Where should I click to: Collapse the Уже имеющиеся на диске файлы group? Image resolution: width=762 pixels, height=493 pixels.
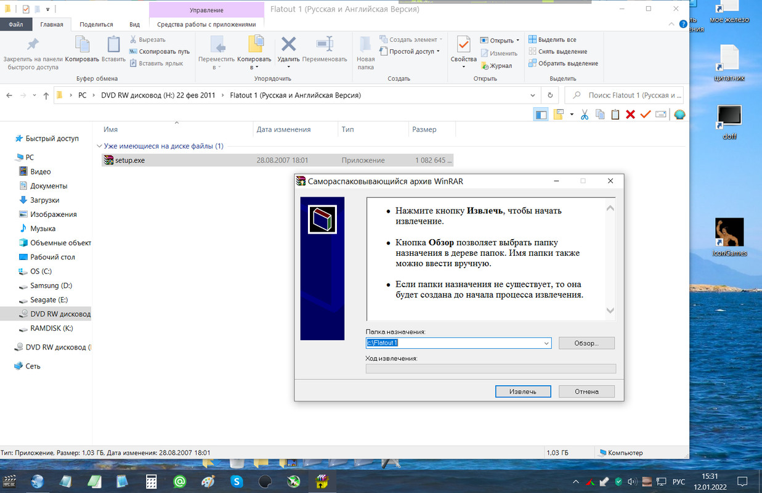[x=99, y=147]
